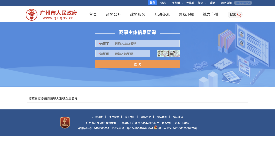Click the 无障碍 accessibility option
This screenshot has height=156, width=275.
[x=190, y=3]
